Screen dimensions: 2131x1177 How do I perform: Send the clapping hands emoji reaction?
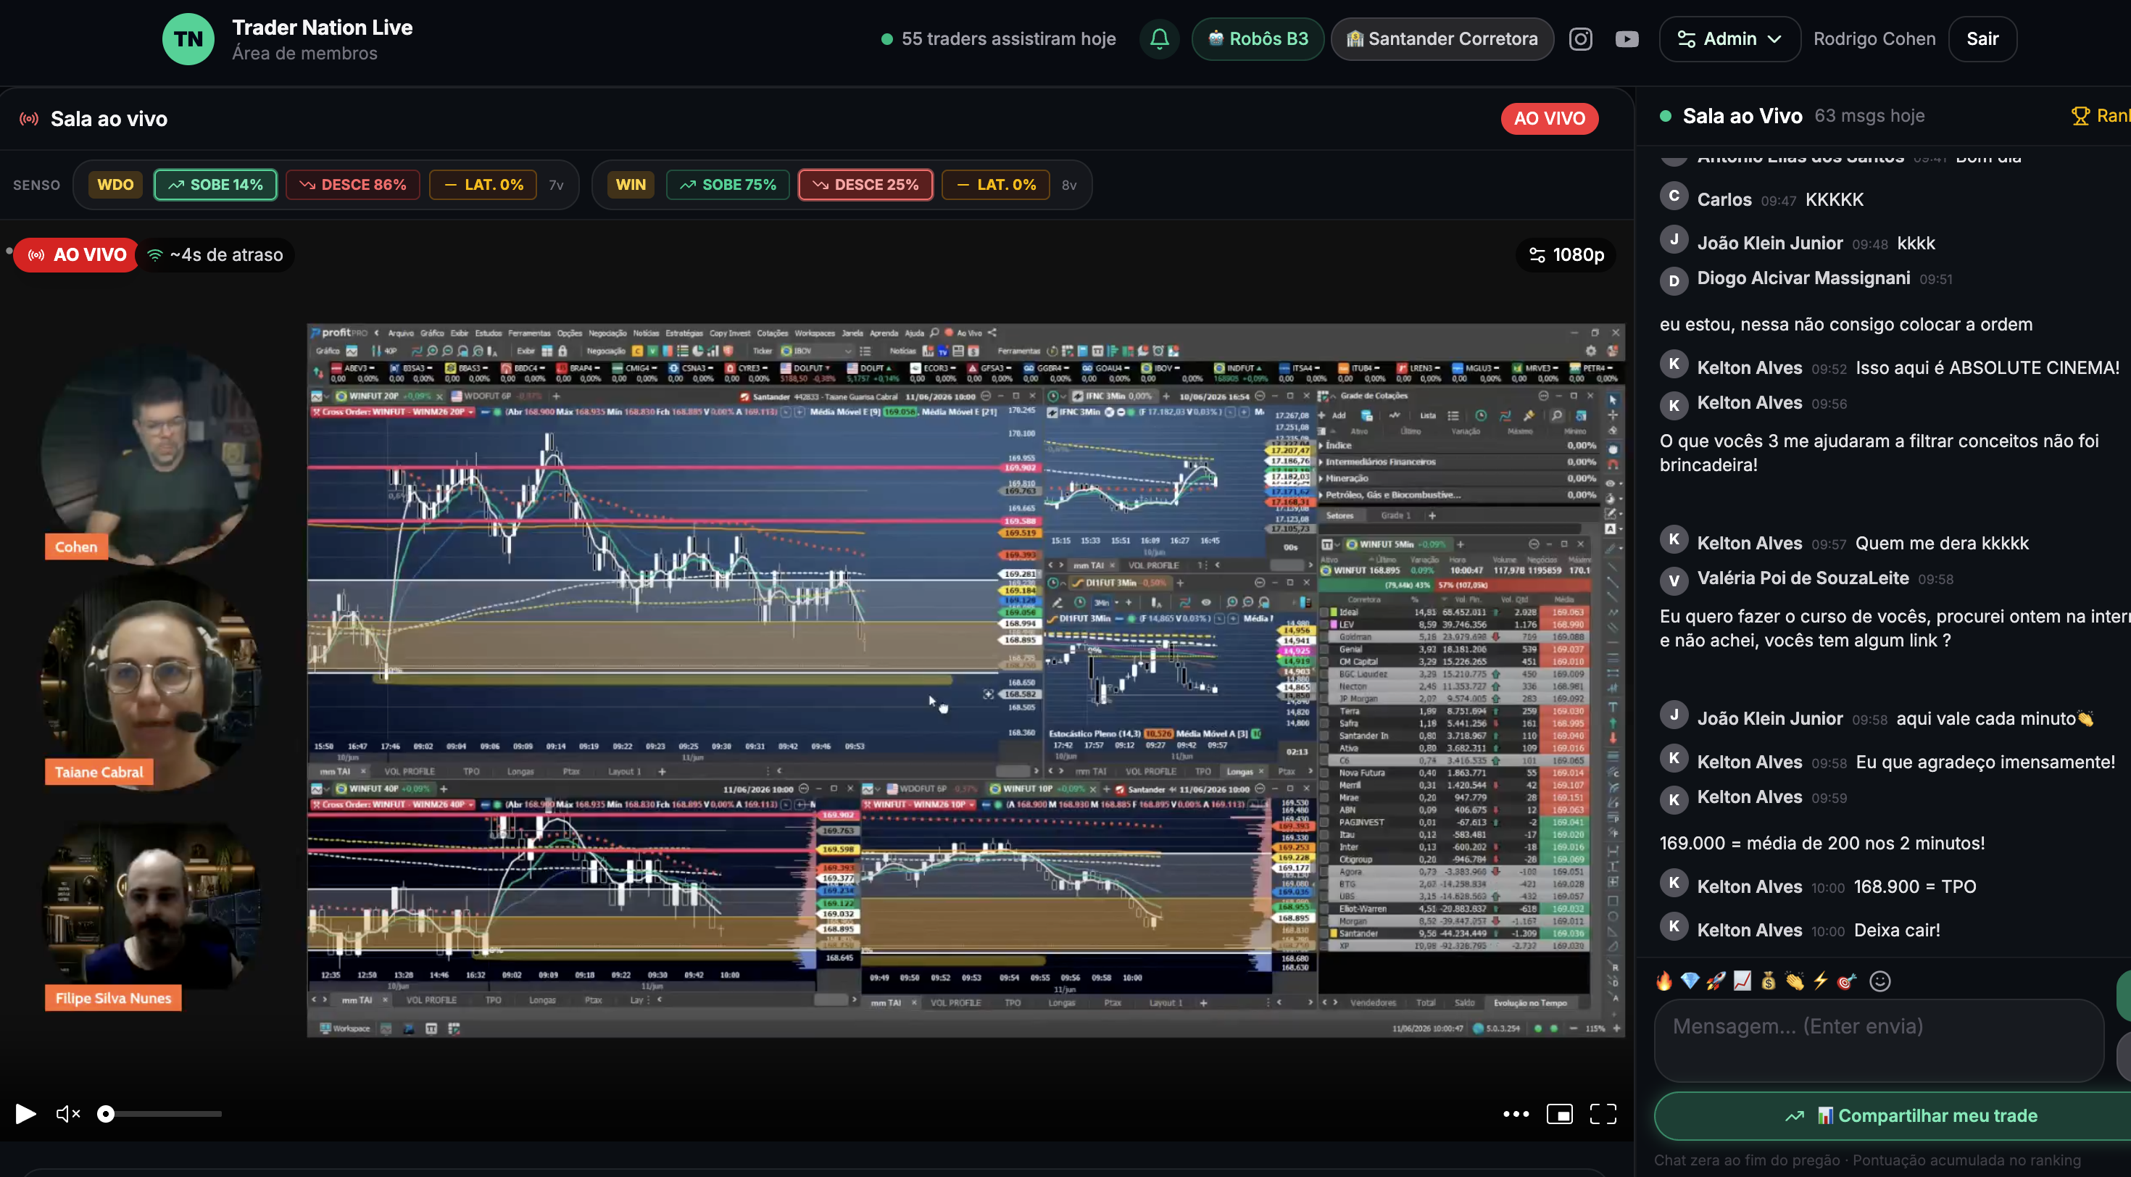coord(1793,981)
